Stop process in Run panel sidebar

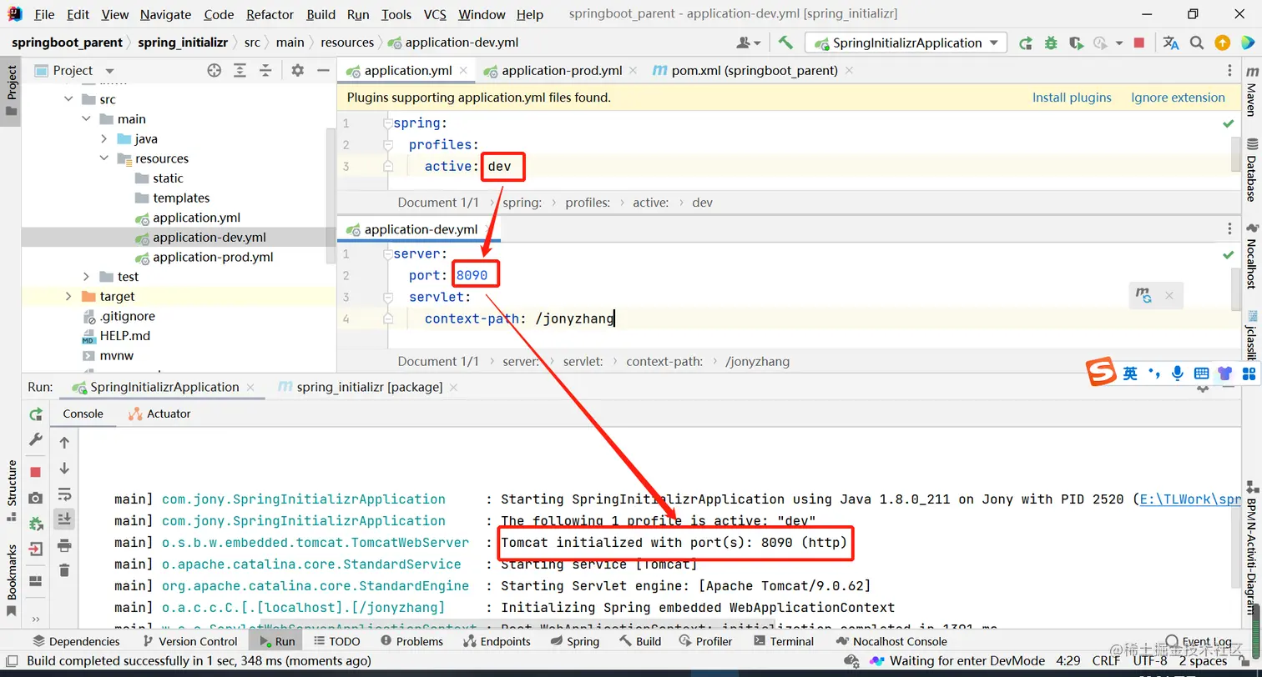pyautogui.click(x=36, y=472)
